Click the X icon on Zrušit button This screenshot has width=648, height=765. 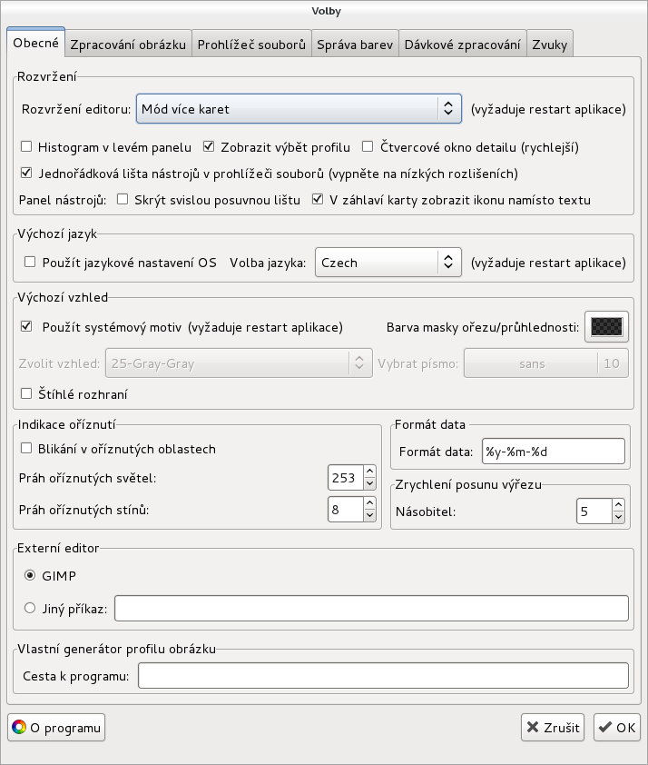click(x=533, y=728)
